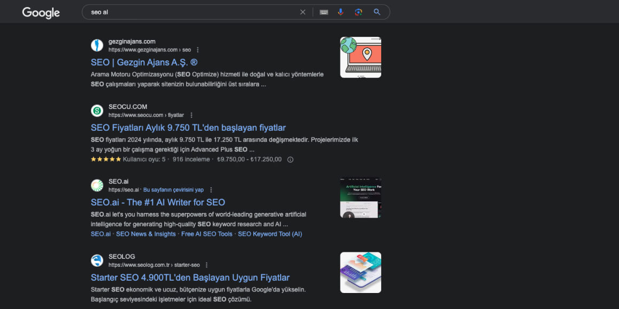Clear the search box text

303,12
